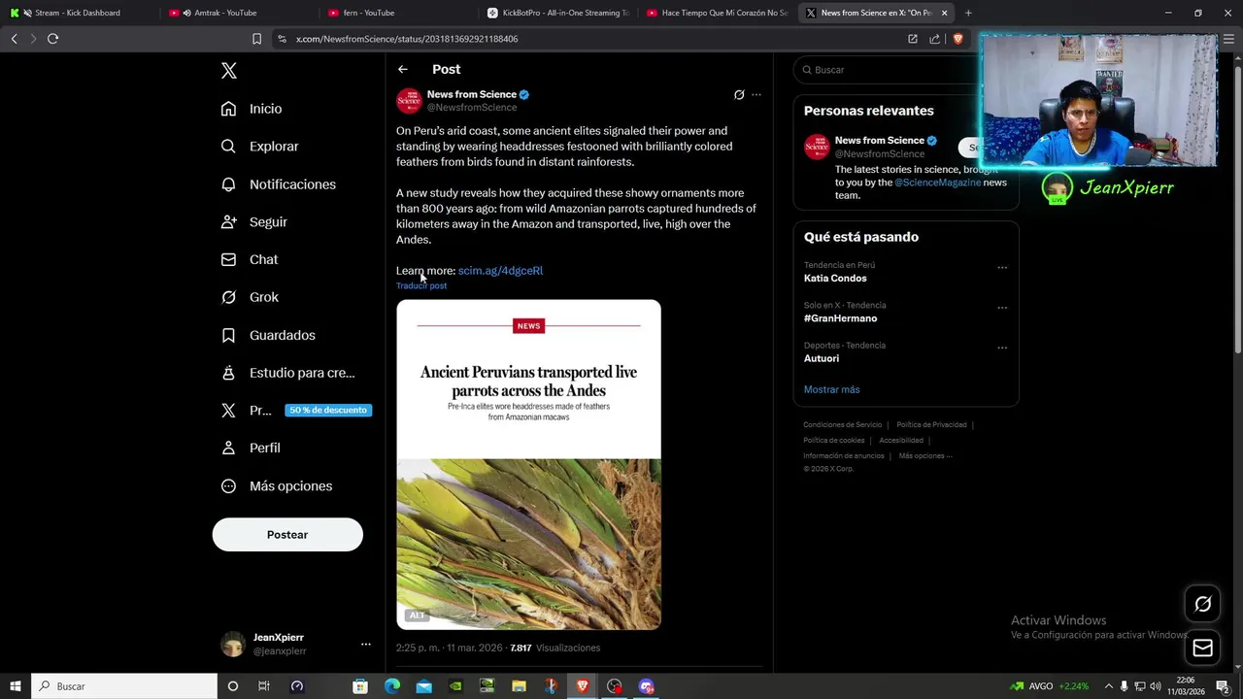Switch to Hace Tiempo Que Mi Corazón tab
The image size is (1243, 699).
click(717, 13)
